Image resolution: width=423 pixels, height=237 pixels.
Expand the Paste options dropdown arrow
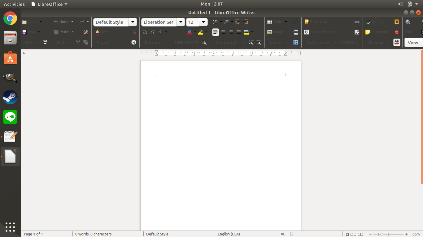point(73,32)
